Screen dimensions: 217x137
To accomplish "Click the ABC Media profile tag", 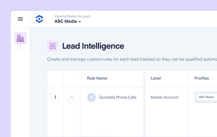I will (207, 97).
